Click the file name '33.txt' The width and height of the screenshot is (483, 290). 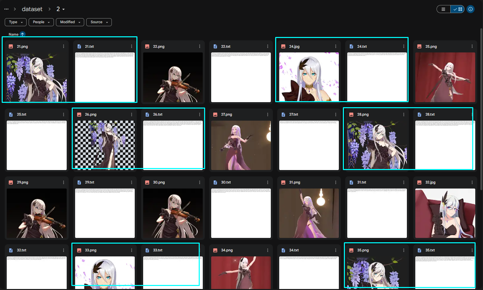[158, 250]
